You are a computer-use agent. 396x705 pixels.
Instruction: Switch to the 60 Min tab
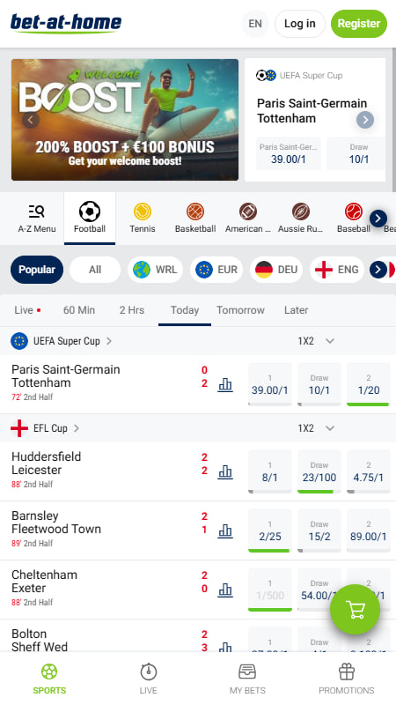[79, 310]
